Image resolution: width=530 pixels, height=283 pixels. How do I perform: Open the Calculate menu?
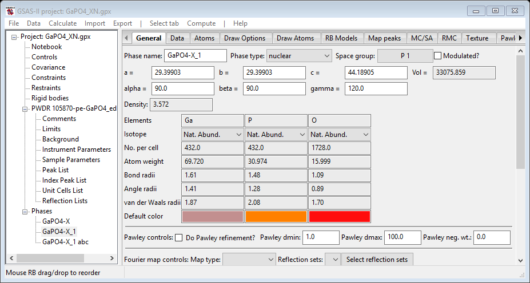[x=62, y=23]
